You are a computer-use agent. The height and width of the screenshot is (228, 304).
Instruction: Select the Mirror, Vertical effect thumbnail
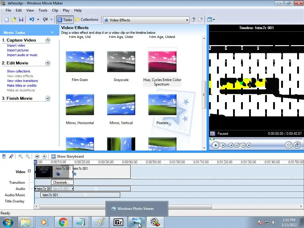[121, 105]
